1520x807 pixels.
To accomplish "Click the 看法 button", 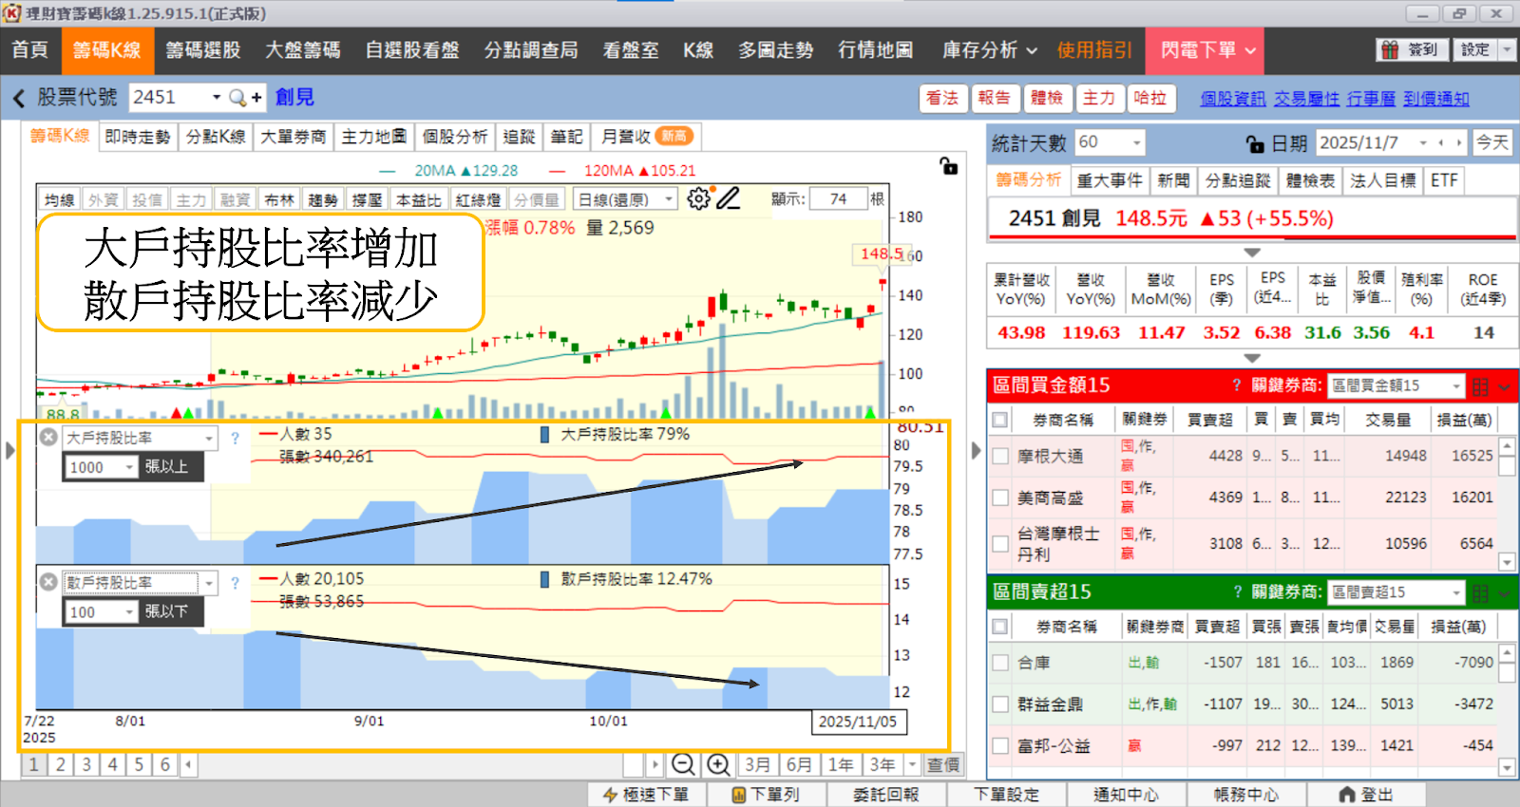I will (942, 98).
